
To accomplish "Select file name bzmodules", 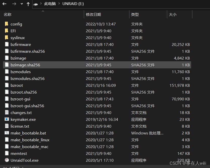I will [x=21, y=72].
